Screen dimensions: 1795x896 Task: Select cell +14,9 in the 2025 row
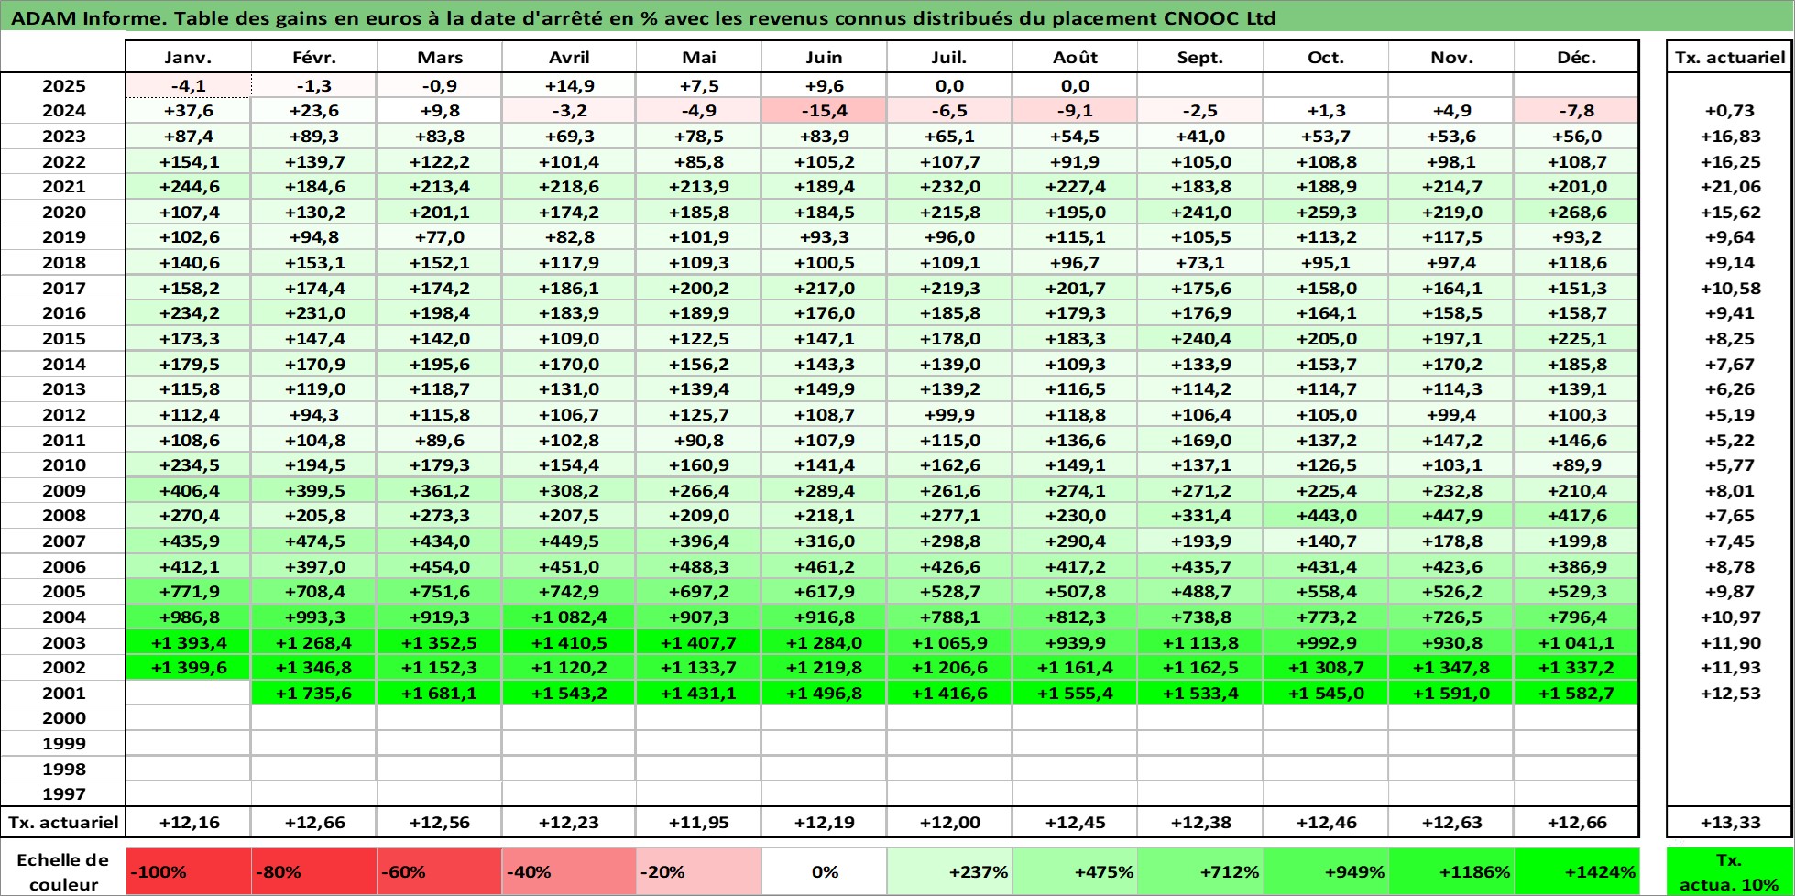(x=569, y=86)
